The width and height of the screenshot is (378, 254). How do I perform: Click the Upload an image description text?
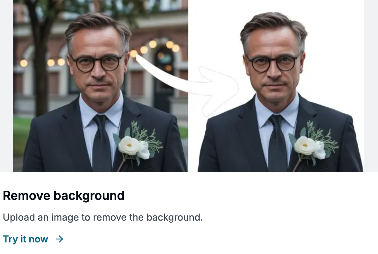coord(103,218)
